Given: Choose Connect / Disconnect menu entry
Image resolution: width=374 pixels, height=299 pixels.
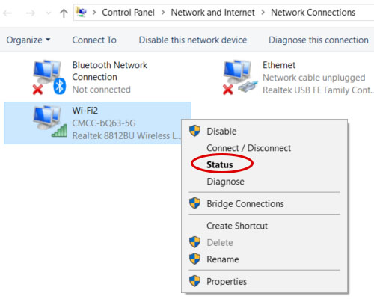Looking at the screenshot, I should click(x=248, y=148).
